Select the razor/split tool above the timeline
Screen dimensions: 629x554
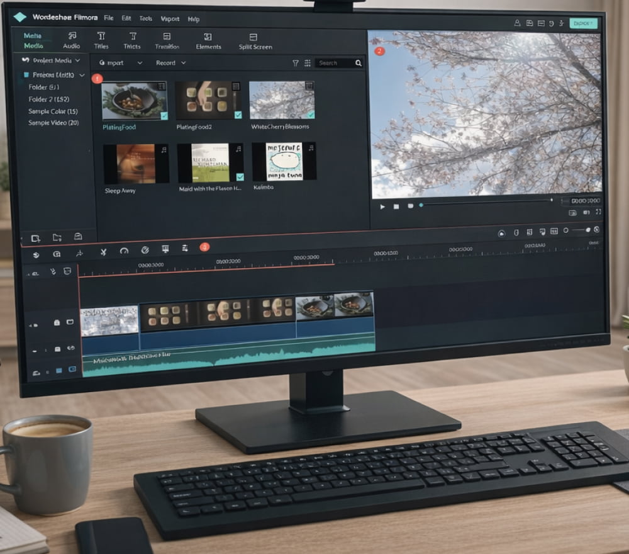[103, 253]
